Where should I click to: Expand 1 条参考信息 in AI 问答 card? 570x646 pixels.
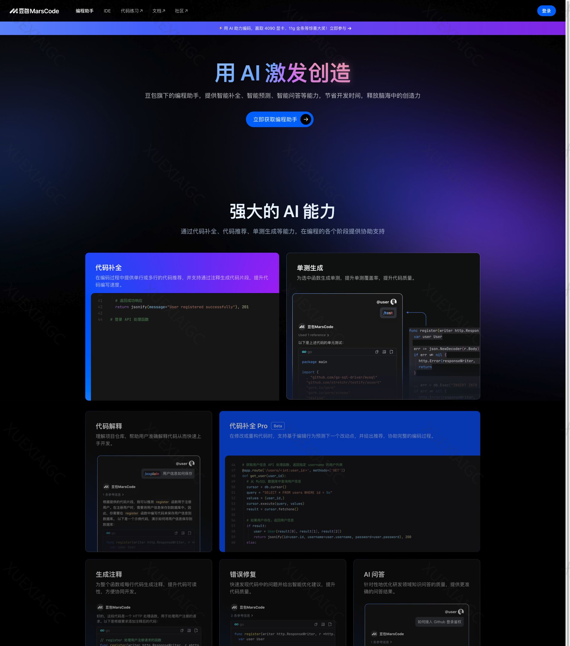381,642
